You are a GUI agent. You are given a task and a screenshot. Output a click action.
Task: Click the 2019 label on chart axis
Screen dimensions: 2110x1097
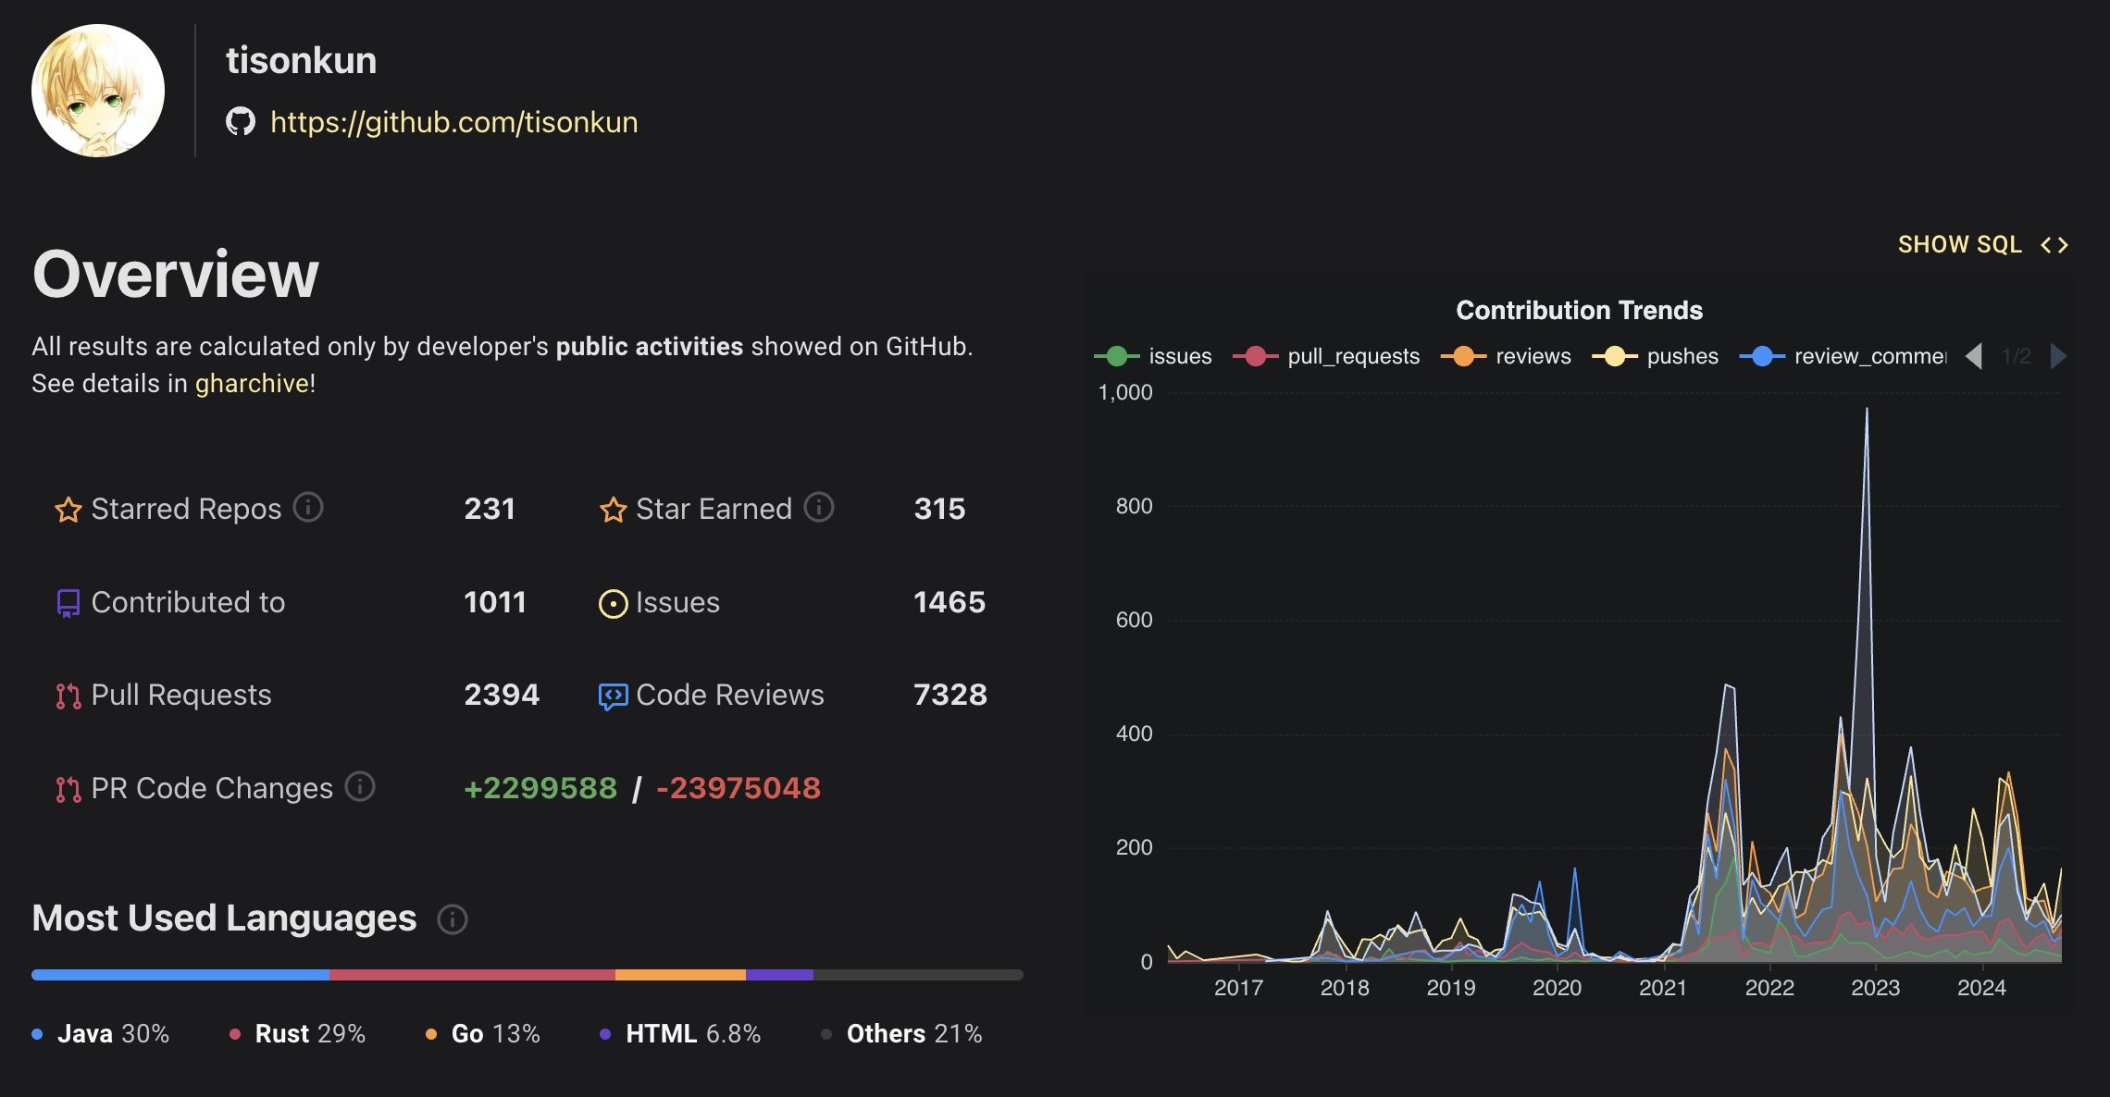coord(1451,988)
